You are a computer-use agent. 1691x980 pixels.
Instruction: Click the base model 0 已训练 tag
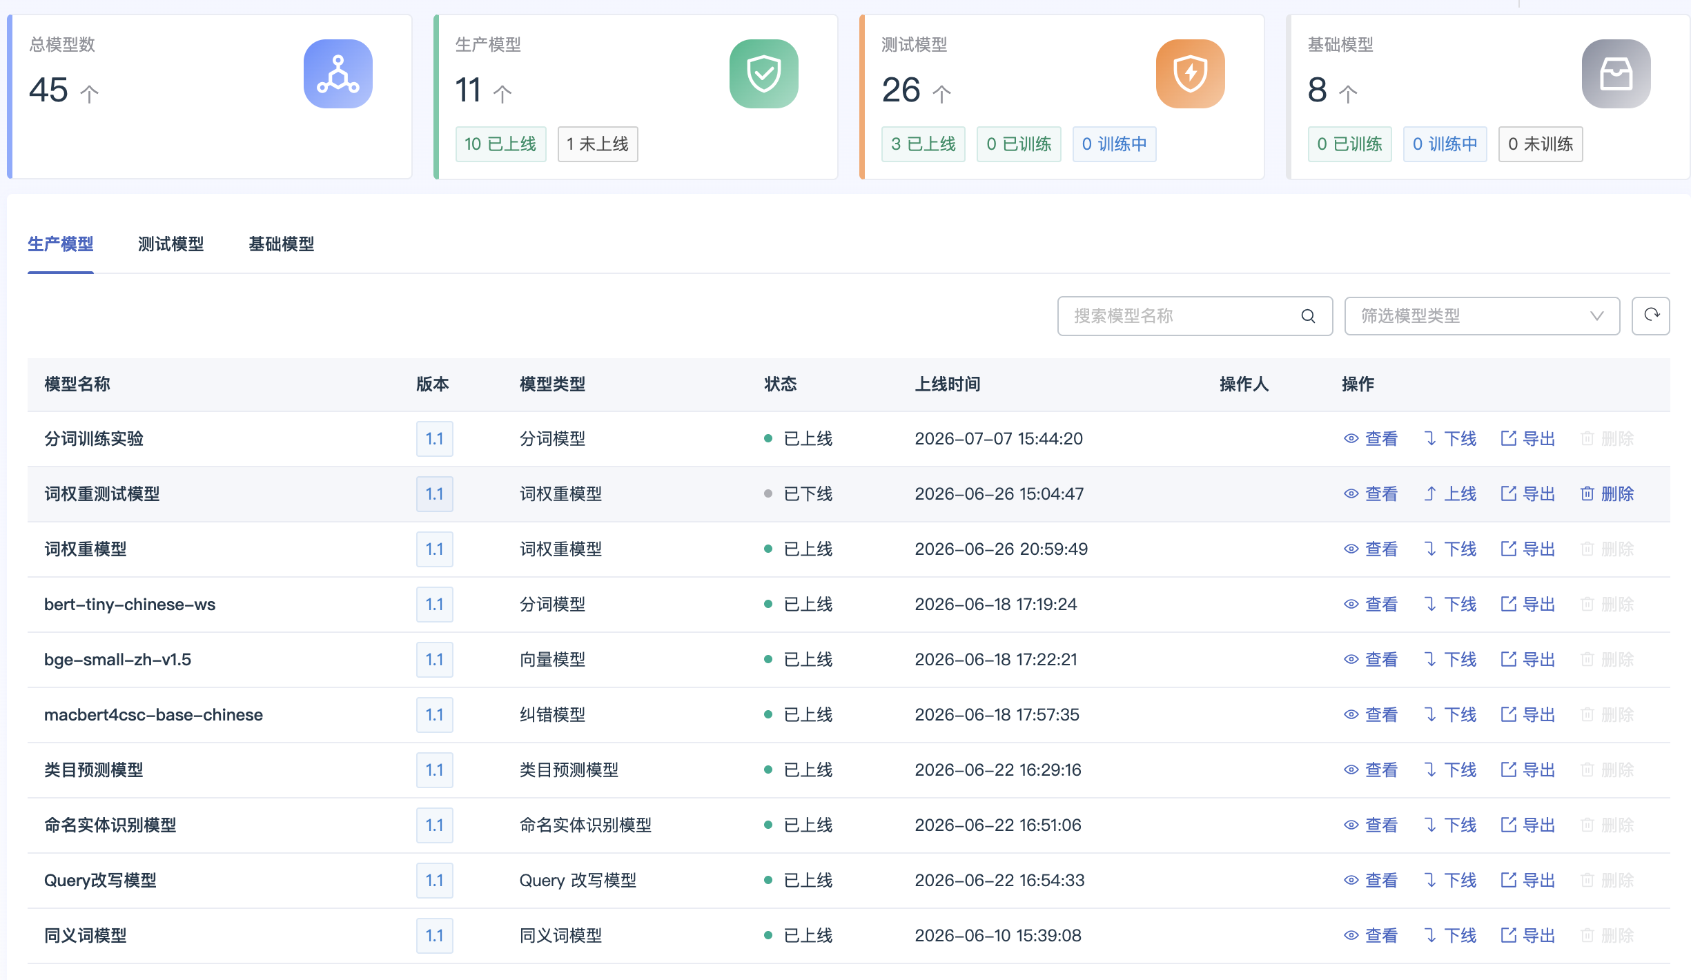point(1349,144)
